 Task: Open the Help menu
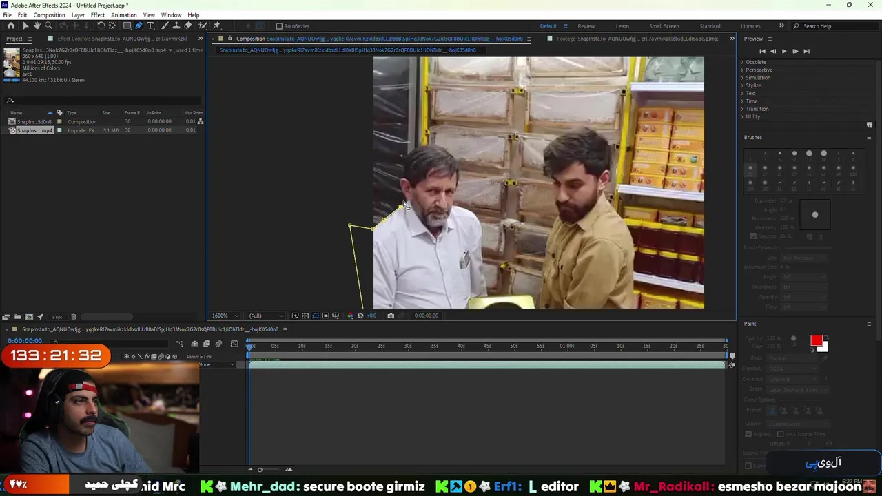pyautogui.click(x=194, y=15)
